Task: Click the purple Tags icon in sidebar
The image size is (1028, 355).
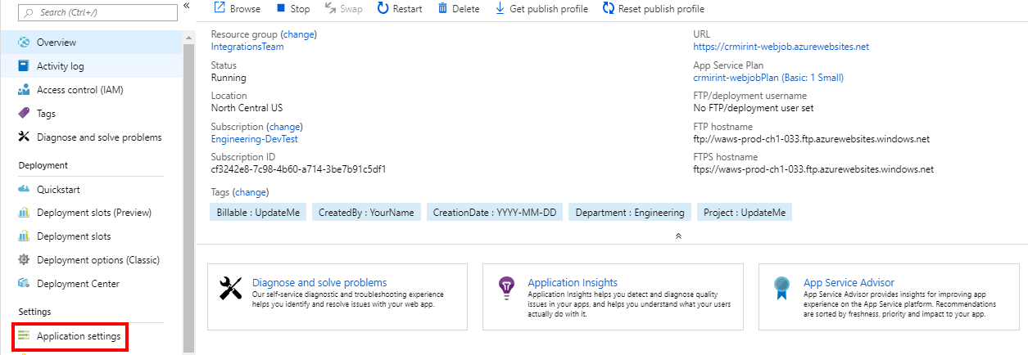Action: [23, 114]
